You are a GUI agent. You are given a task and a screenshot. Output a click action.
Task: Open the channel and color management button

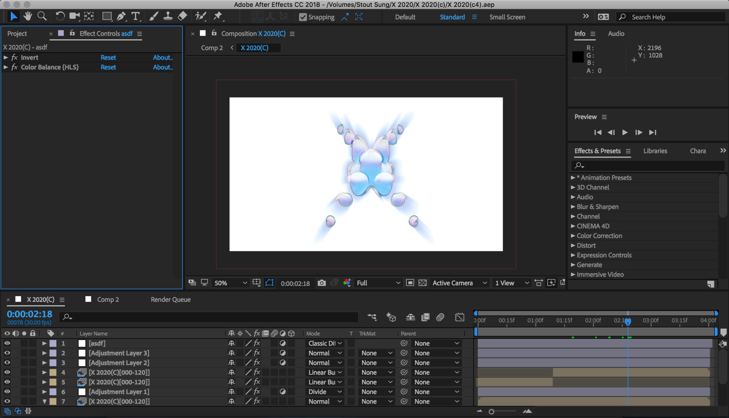(x=347, y=283)
